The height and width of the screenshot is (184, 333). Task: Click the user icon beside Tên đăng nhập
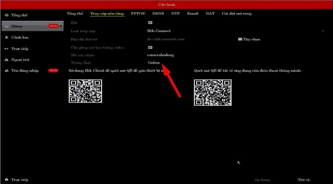coord(7,71)
